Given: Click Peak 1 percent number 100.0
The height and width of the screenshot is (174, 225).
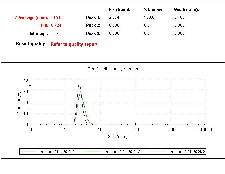Looking at the screenshot, I should click(149, 17).
